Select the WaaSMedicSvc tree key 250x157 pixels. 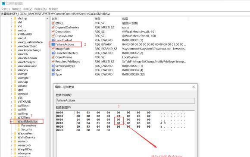click(28, 122)
